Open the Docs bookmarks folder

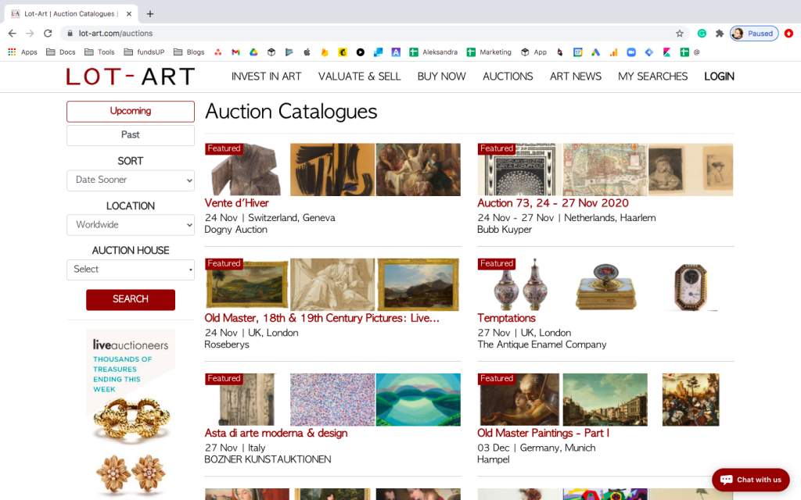click(61, 52)
